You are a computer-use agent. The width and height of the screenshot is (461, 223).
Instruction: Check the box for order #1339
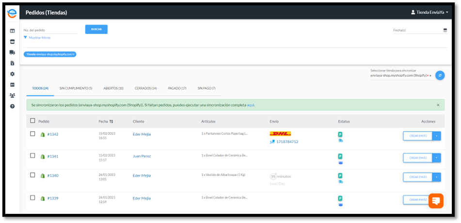click(x=32, y=197)
